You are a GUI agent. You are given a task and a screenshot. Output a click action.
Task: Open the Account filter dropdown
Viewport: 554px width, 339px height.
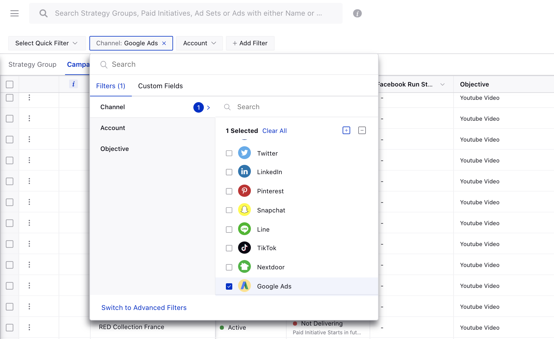[199, 43]
